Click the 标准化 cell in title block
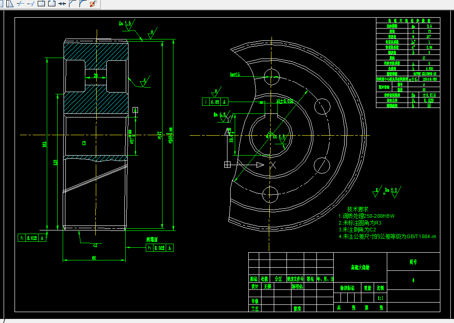Screen dimensions: 454x323 pyautogui.click(x=297, y=287)
